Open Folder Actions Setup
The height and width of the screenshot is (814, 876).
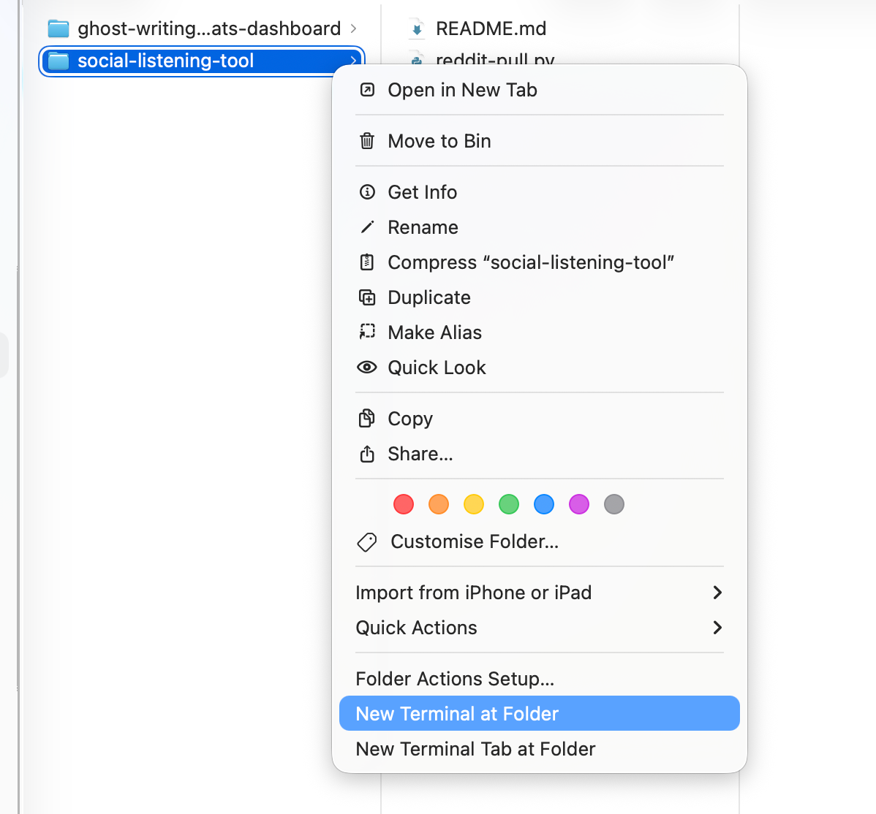coord(455,679)
